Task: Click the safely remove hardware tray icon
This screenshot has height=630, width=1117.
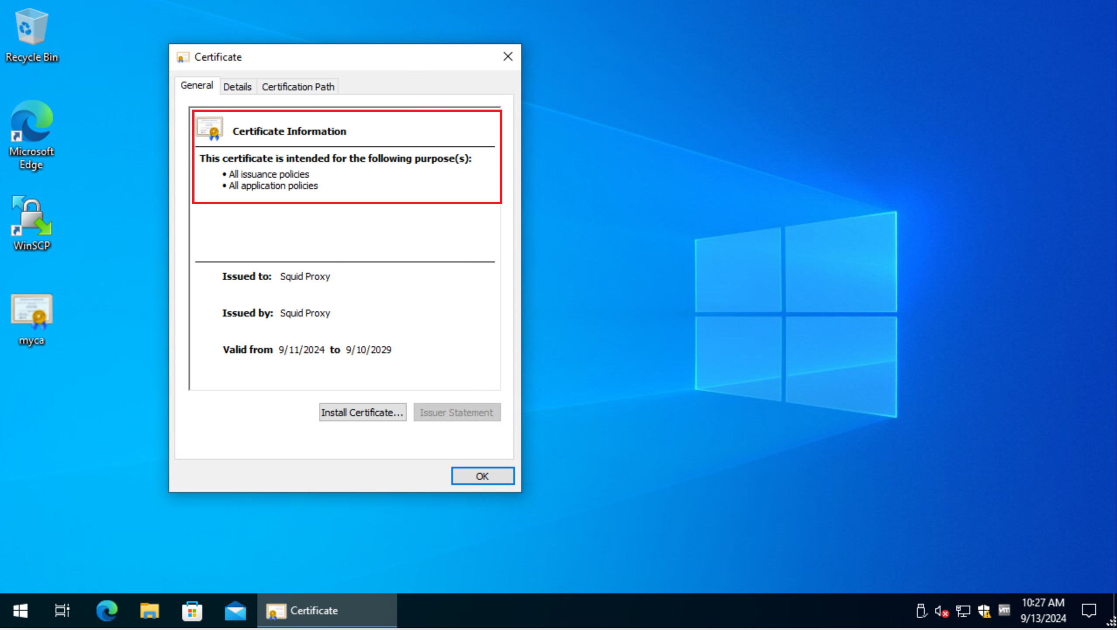Action: coord(921,611)
